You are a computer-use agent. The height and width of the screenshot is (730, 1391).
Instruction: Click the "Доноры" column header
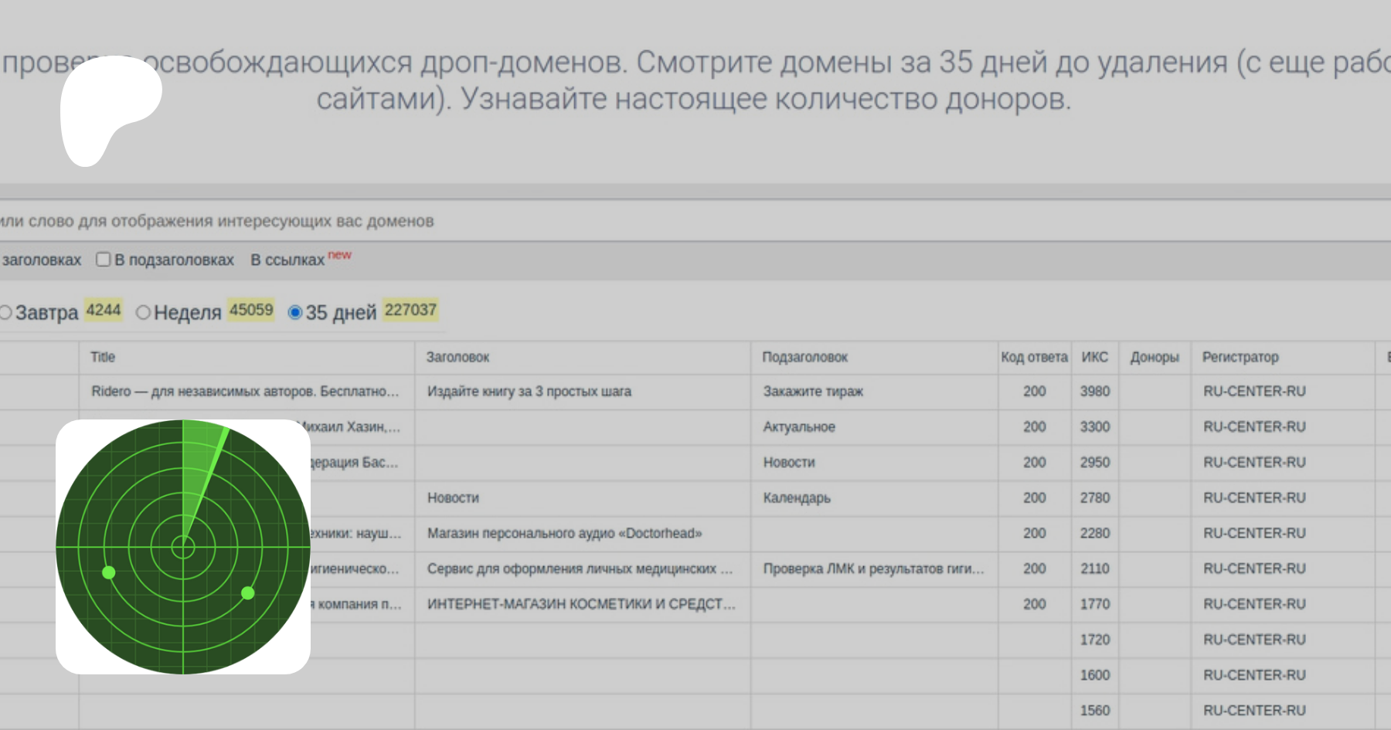[x=1155, y=357]
